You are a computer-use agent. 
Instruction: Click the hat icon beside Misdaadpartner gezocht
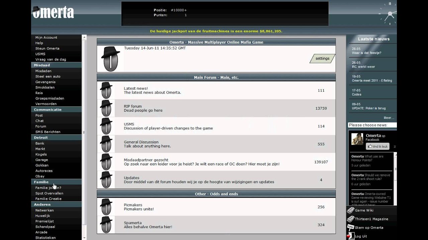[x=106, y=162]
